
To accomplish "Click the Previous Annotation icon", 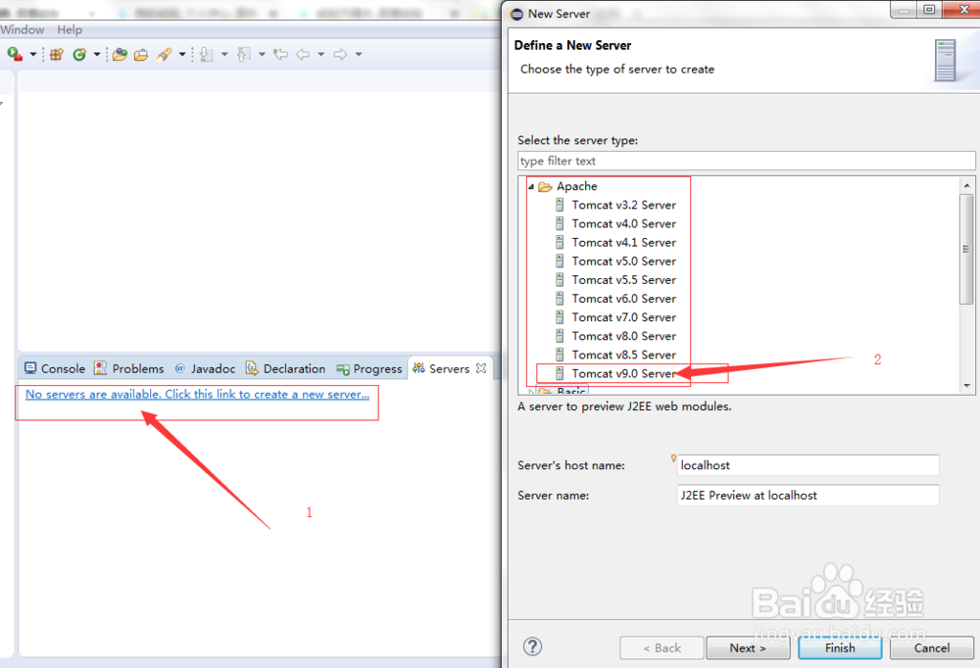I will click(244, 55).
